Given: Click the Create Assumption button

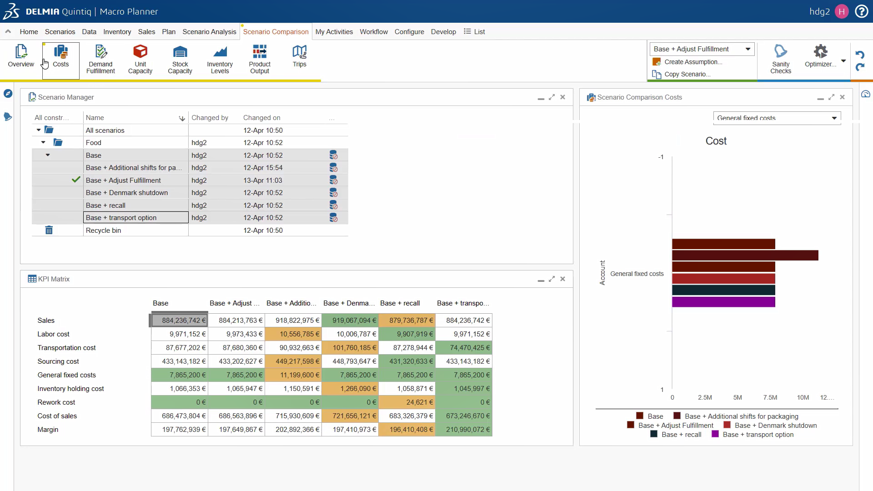Looking at the screenshot, I should point(687,62).
